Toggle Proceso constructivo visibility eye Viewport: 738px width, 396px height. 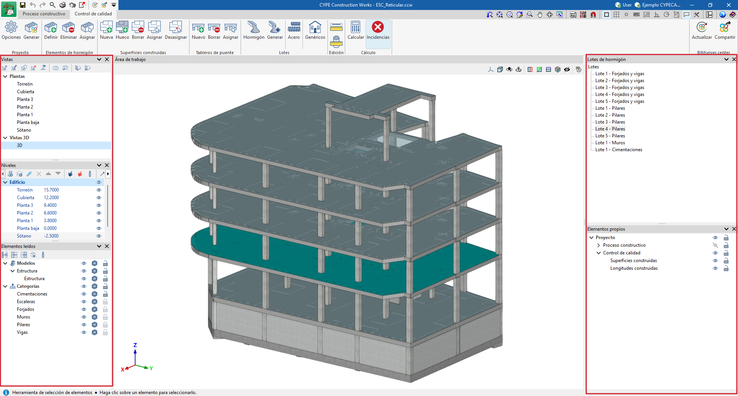[715, 245]
